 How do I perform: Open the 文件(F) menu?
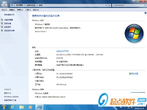4,10
